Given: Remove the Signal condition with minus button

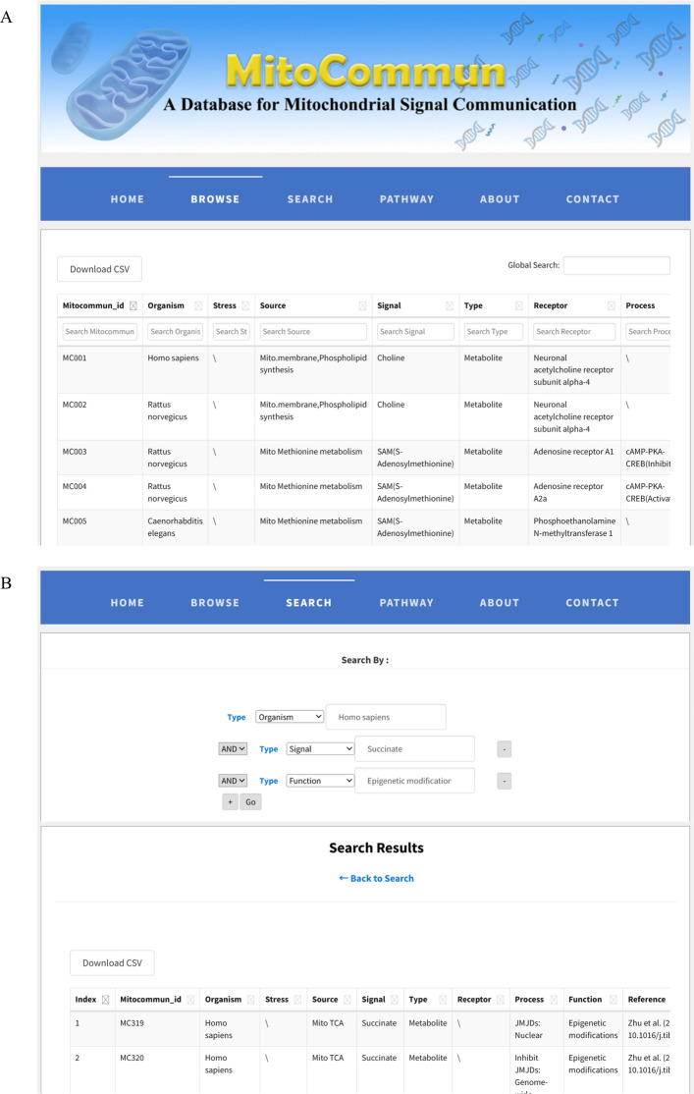Looking at the screenshot, I should click(505, 749).
